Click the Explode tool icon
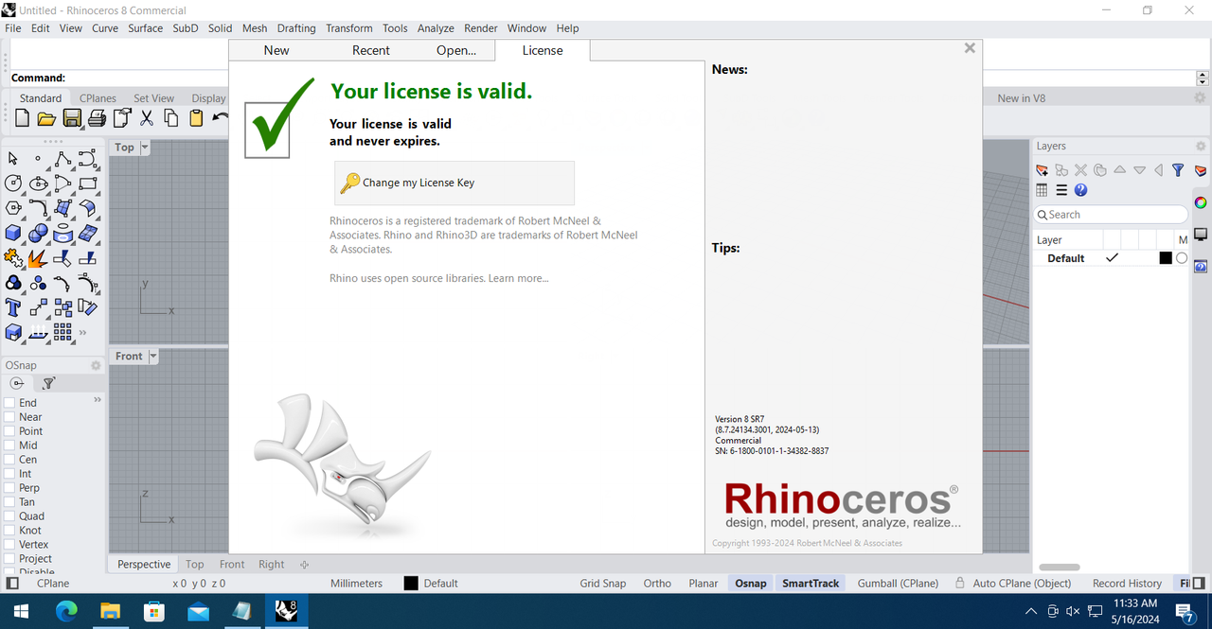The height and width of the screenshot is (629, 1212). pos(39,257)
